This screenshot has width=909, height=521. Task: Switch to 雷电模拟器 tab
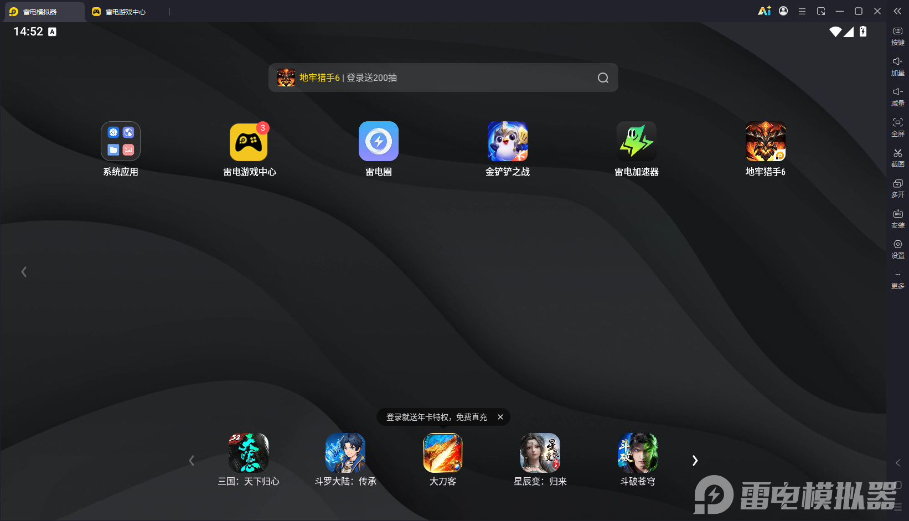point(44,12)
